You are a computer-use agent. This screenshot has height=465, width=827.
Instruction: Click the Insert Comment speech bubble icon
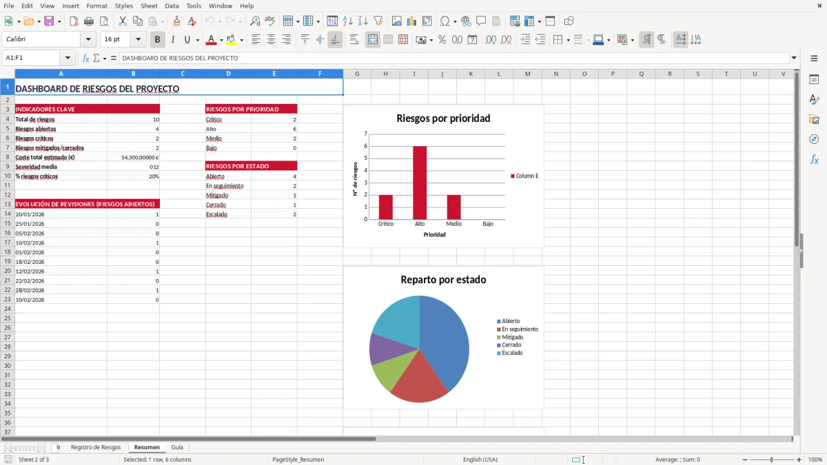click(x=481, y=21)
